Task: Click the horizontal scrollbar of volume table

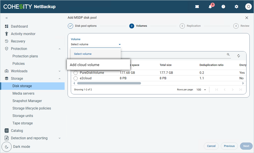Action: pos(109,84)
